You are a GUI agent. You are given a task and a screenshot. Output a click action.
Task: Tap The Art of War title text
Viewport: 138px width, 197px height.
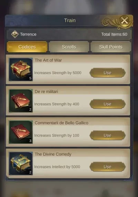coord(48,60)
